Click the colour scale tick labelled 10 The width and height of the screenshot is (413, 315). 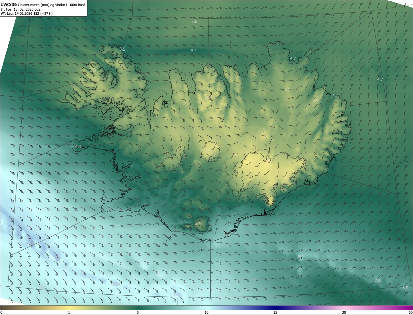pos(206,312)
